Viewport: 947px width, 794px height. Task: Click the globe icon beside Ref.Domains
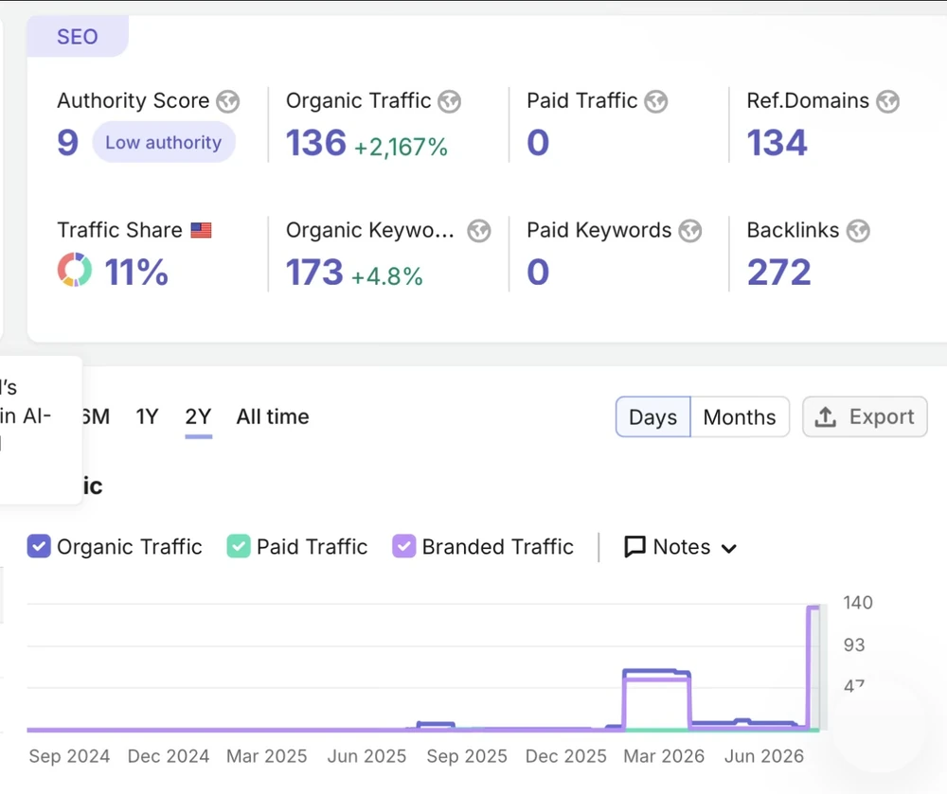pos(888,101)
